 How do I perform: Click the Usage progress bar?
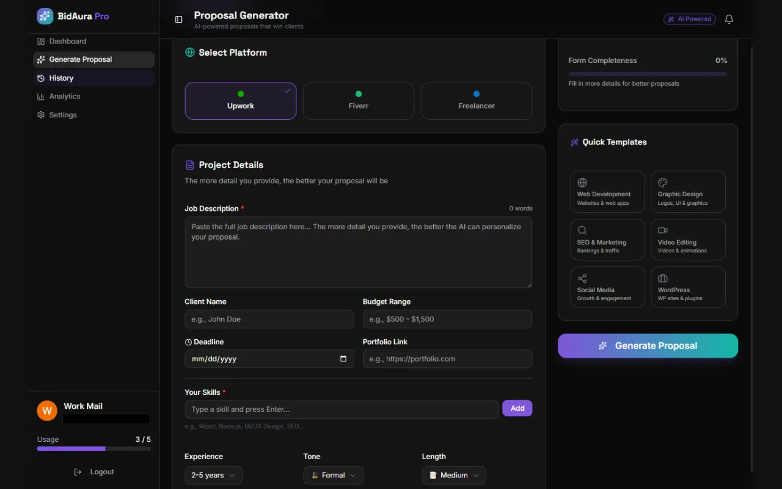93,449
